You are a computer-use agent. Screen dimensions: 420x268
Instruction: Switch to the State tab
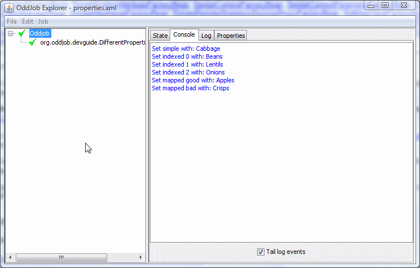(x=160, y=36)
